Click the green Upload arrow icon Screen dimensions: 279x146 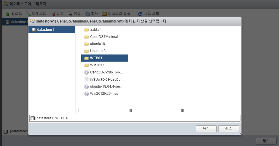coord(7,14)
